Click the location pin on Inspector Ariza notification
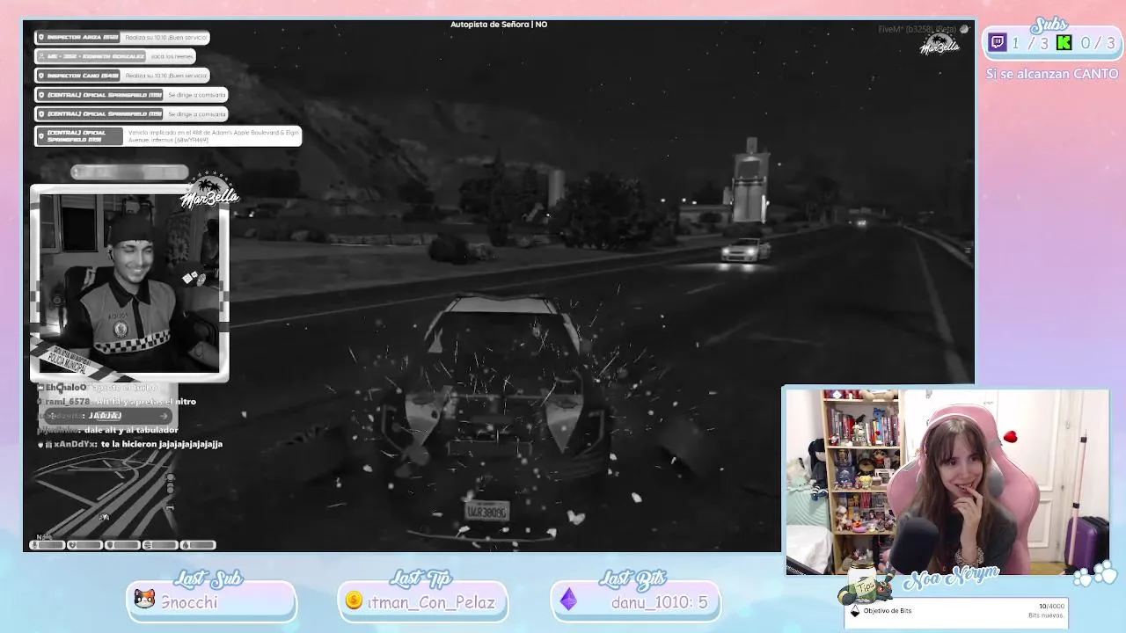Screen dimensions: 1126x633 40,37
